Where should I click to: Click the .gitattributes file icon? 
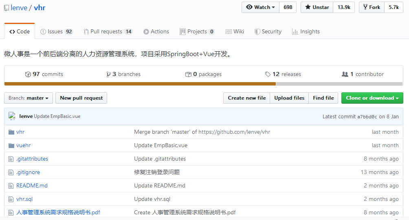[11, 159]
